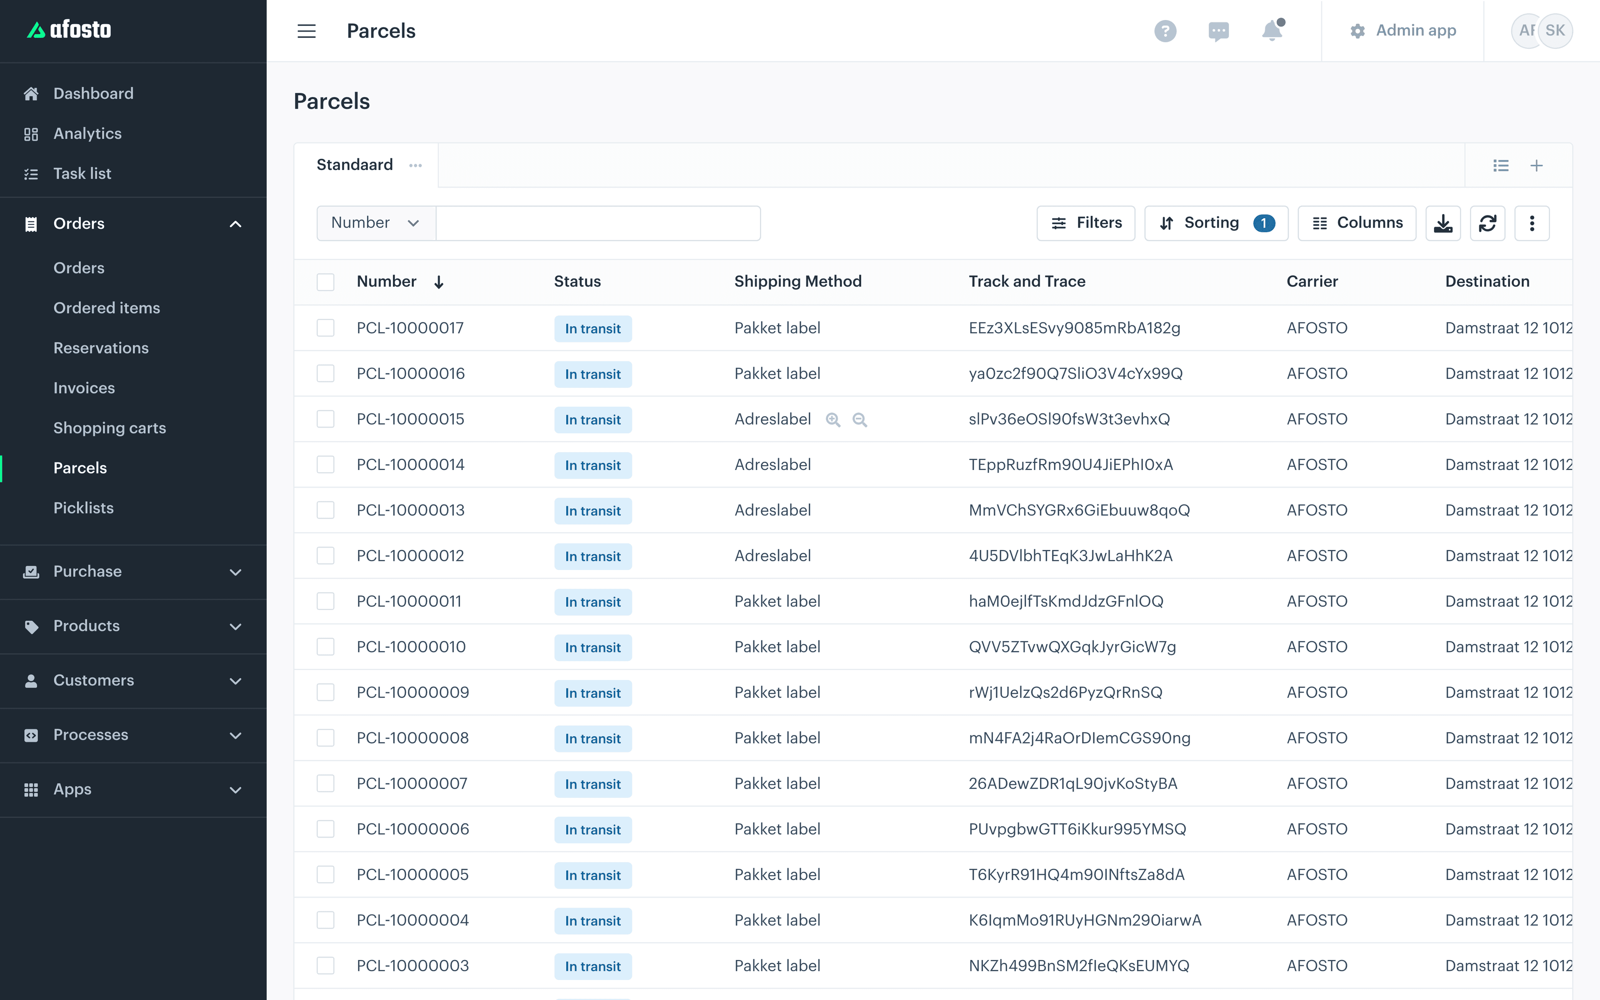Screen dimensions: 1600x1000
Task: Click the afosto logo
Action: 69,30
